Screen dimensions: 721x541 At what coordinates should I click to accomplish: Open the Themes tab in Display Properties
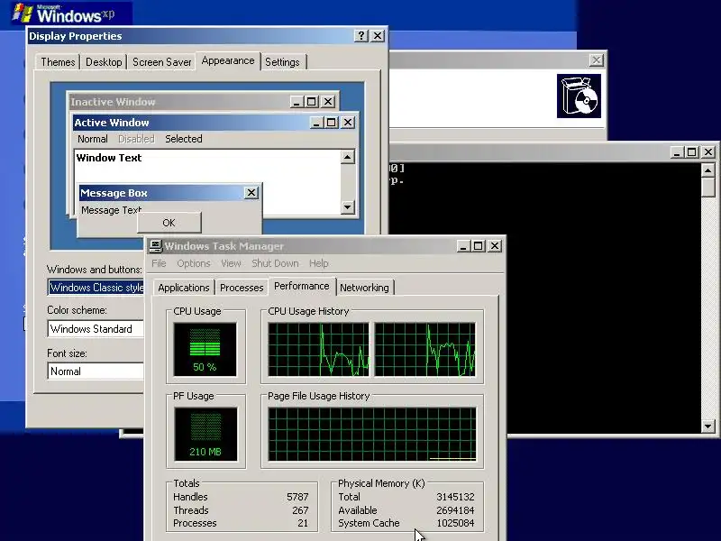58,62
